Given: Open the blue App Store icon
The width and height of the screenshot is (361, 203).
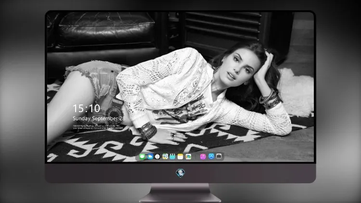Looking at the screenshot, I should pos(211,156).
